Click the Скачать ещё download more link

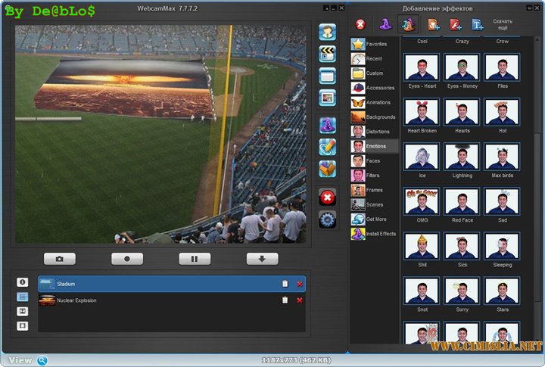(503, 24)
